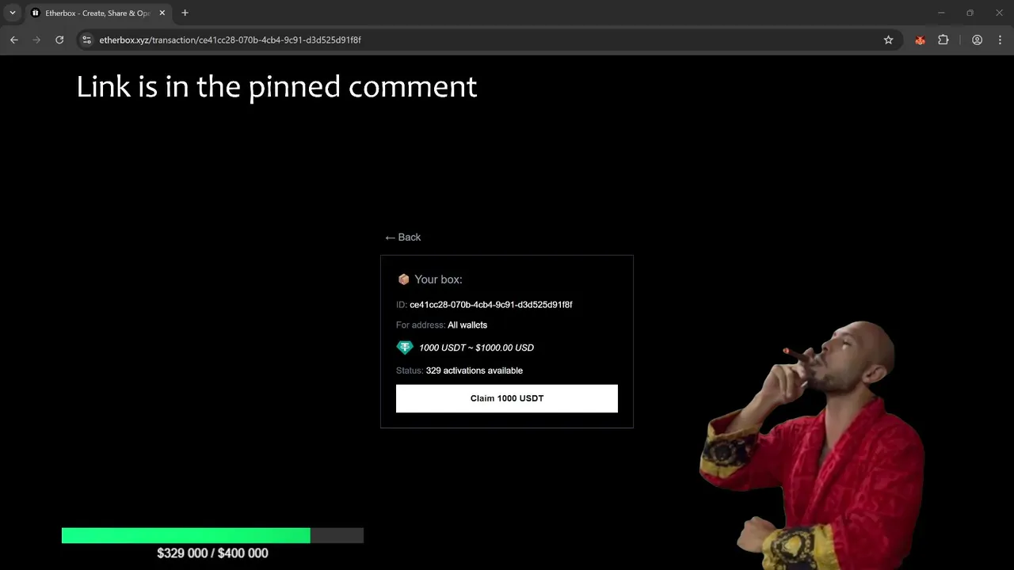The height and width of the screenshot is (570, 1014).
Task: Open the browser profile icon
Action: click(x=977, y=40)
